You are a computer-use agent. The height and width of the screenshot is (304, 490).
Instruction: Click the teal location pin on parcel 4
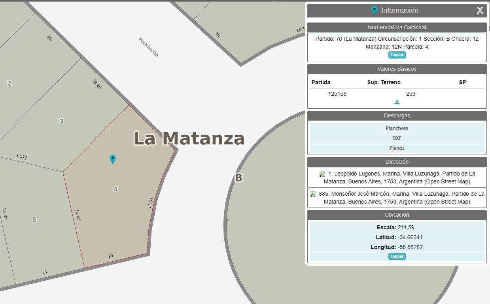click(113, 159)
